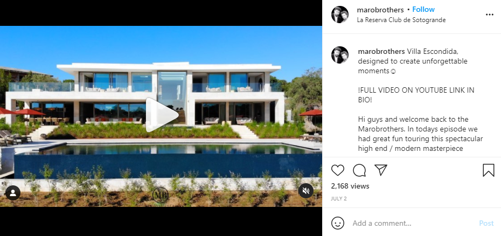Viewport: 501px width, 236px height.
Task: Show tagged people icon on video
Action: (x=13, y=193)
